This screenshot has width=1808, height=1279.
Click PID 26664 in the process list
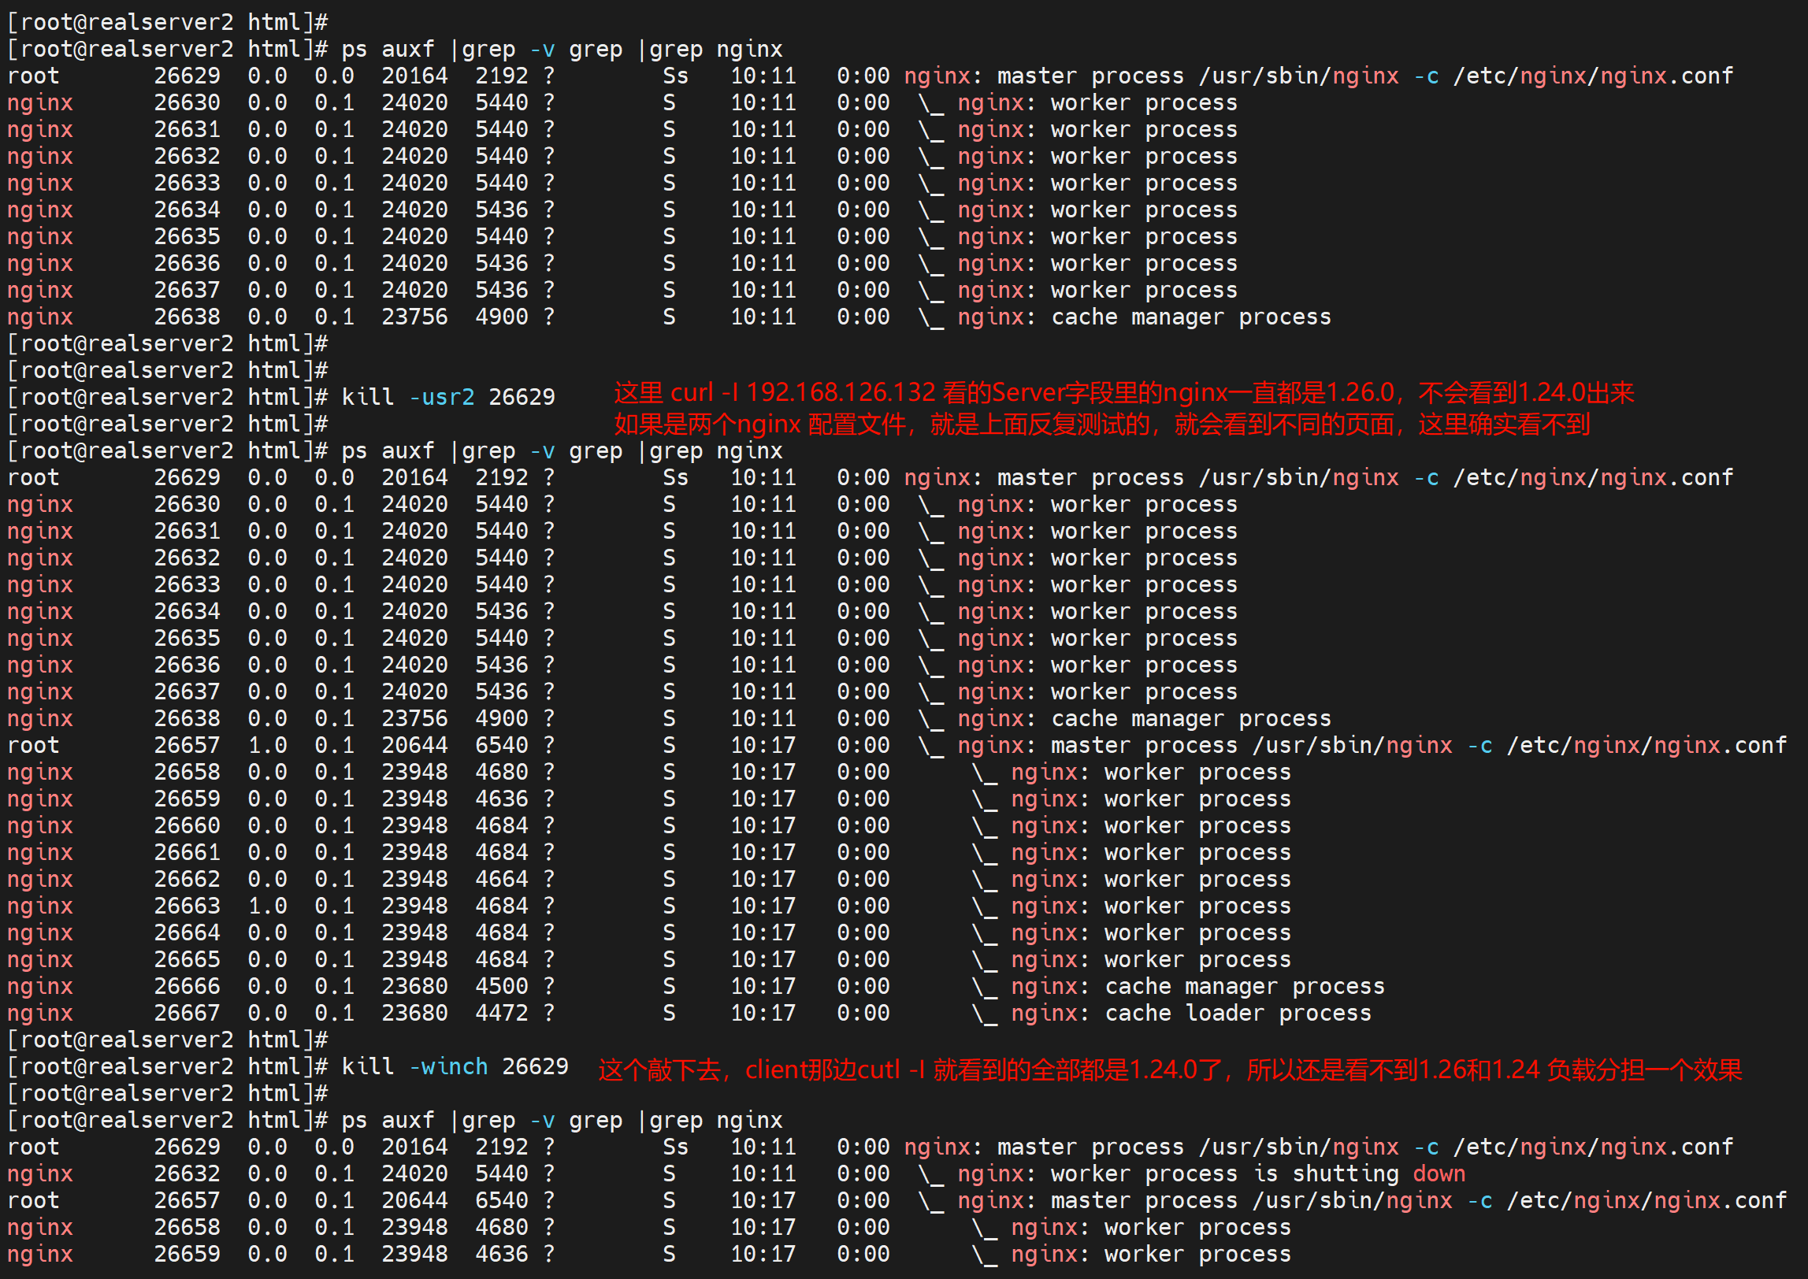[187, 932]
